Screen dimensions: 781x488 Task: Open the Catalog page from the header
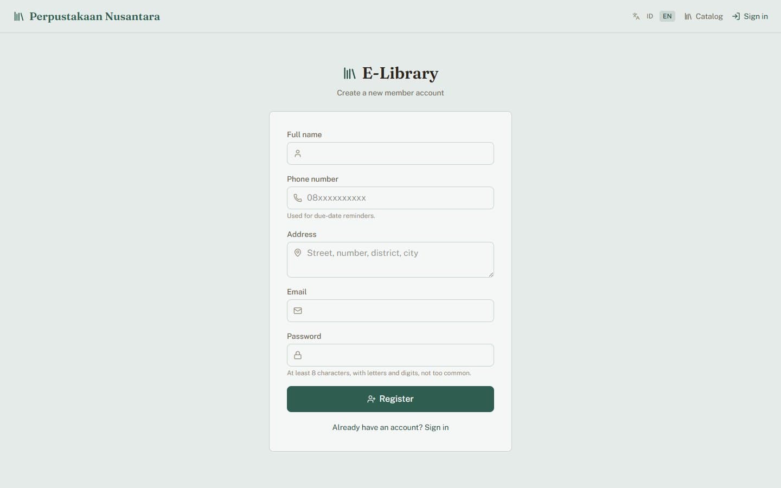pos(703,16)
